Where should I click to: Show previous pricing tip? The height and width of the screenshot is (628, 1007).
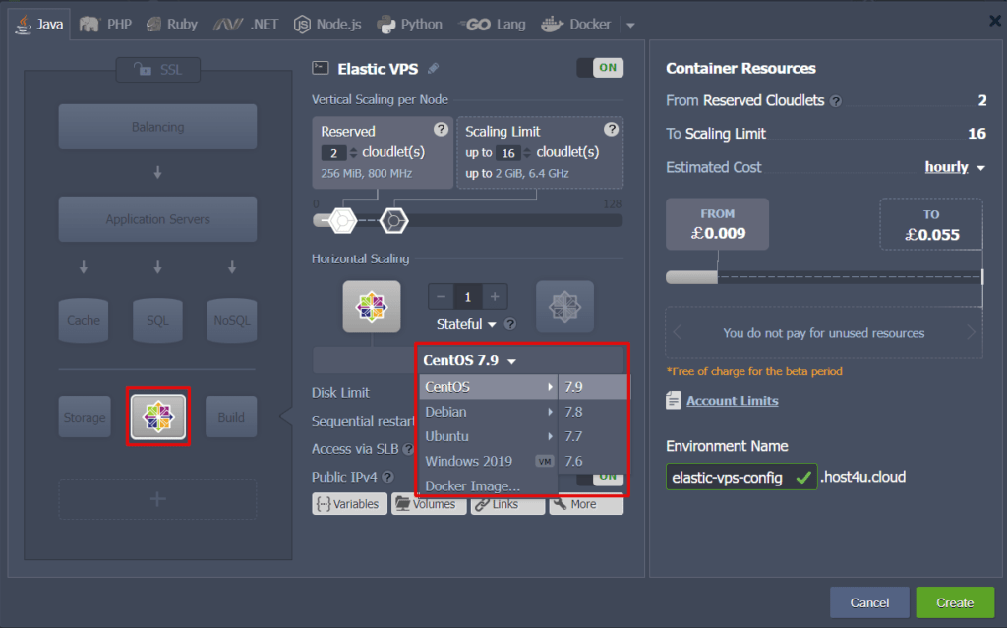[677, 332]
